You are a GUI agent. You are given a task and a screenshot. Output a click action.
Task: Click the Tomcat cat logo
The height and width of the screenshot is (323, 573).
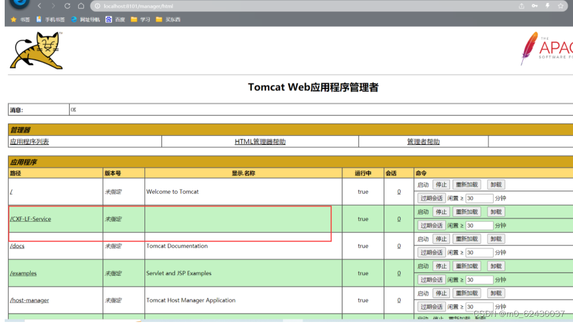click(x=35, y=50)
